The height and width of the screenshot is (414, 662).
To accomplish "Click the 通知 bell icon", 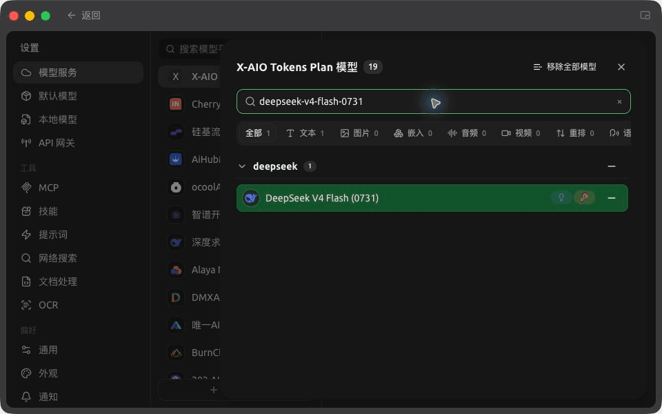I will coord(26,397).
